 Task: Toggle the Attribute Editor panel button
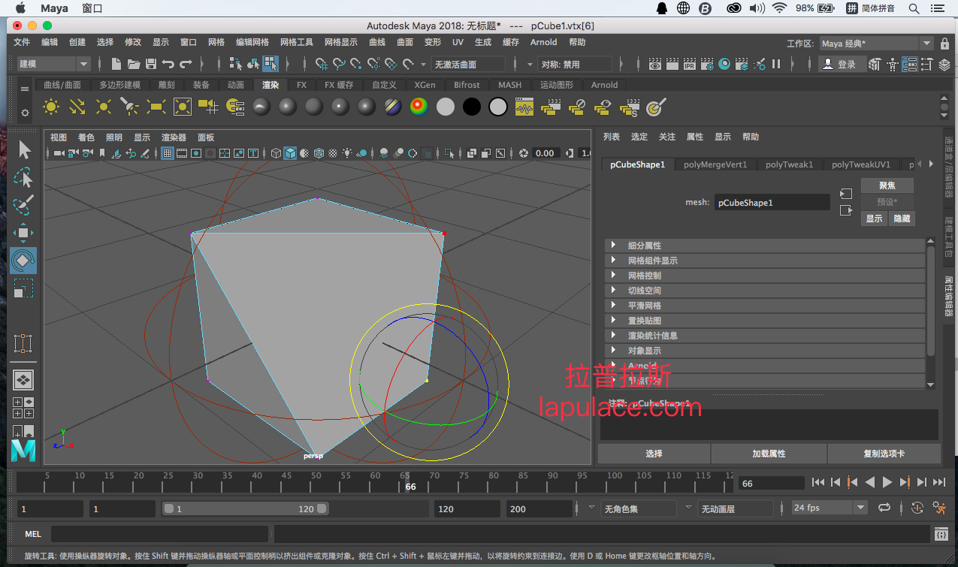tap(909, 64)
